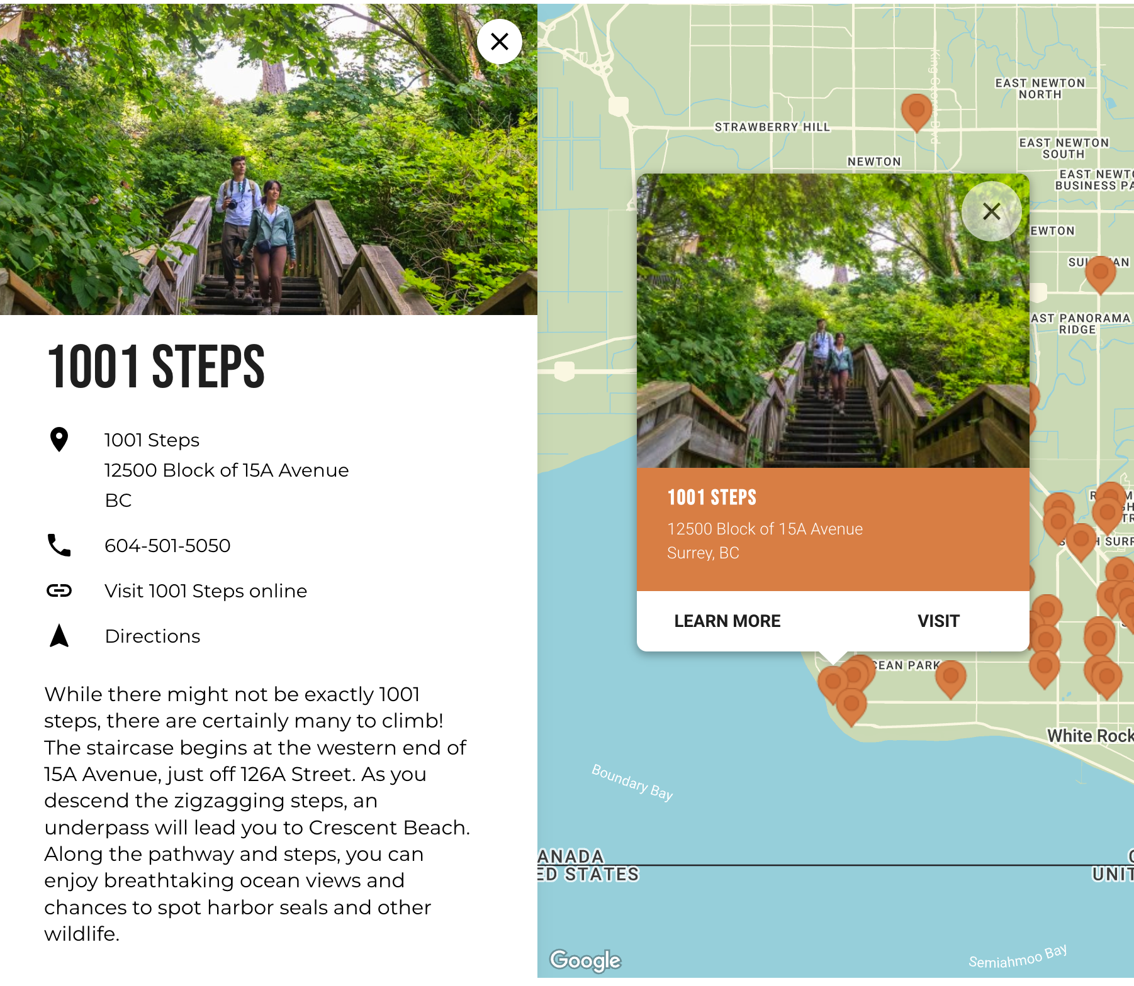Click the chain link icon for the website
This screenshot has height=986, width=1134.
60,590
